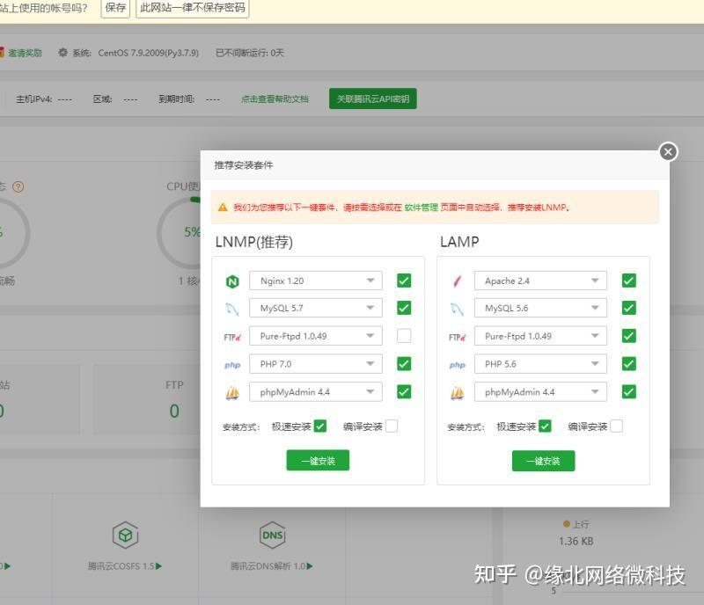Uncheck PHP 7.0 checkbox in LNMP
The image size is (704, 605).
tap(404, 363)
